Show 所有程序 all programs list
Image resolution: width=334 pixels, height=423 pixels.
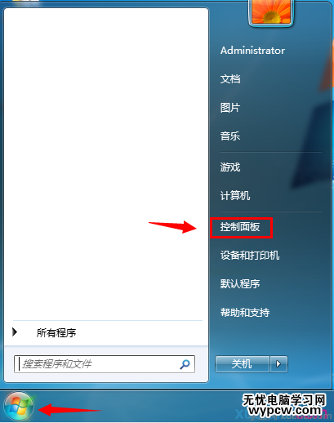(56, 332)
